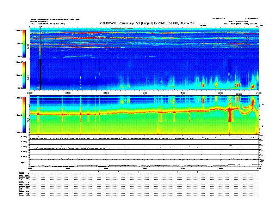Click the vertical TNR axis label
Viewport: 279px width, 216px height.
pyautogui.click(x=28, y=120)
